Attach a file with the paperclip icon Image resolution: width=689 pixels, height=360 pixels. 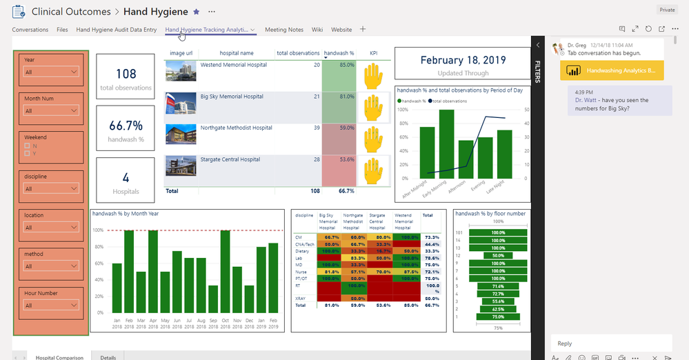tap(568, 357)
